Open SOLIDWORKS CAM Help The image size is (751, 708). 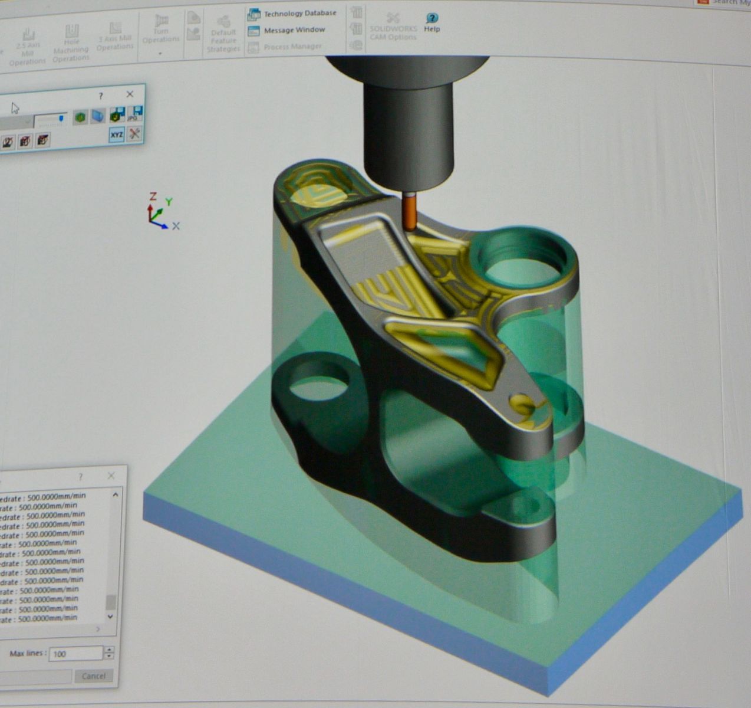[432, 23]
